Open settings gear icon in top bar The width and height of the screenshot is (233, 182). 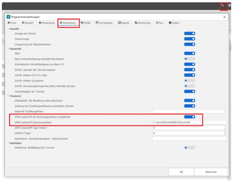(223, 6)
